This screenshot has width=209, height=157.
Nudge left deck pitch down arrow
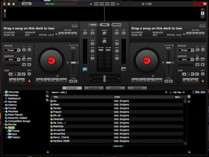point(71,81)
